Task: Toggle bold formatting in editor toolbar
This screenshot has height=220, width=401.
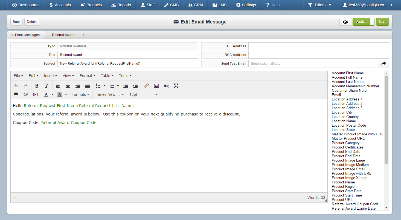Action: pos(37,86)
